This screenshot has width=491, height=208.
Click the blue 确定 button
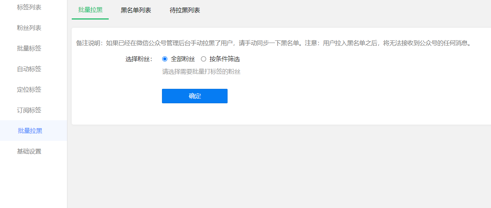pos(195,96)
